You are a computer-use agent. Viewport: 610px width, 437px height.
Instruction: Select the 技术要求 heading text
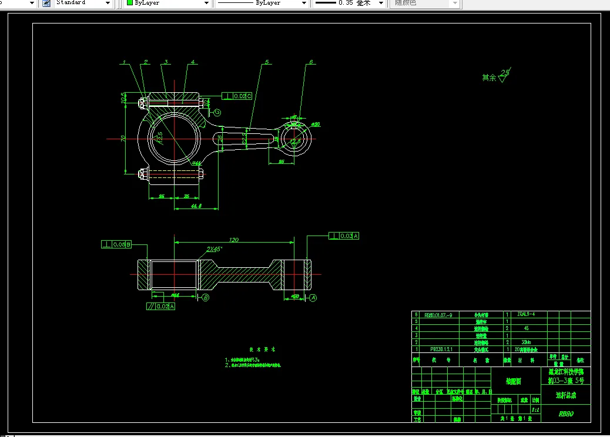[262, 349]
